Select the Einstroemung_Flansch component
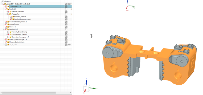The width and height of the screenshot is (203, 95). 20,34
